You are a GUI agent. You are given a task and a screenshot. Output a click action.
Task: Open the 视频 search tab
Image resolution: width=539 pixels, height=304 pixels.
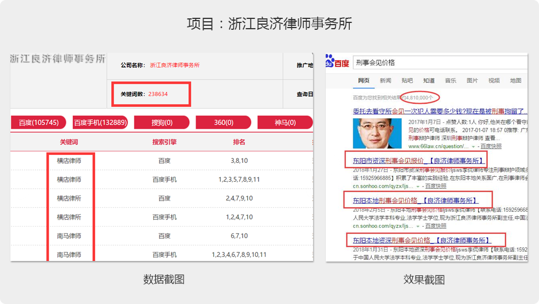pos(494,80)
